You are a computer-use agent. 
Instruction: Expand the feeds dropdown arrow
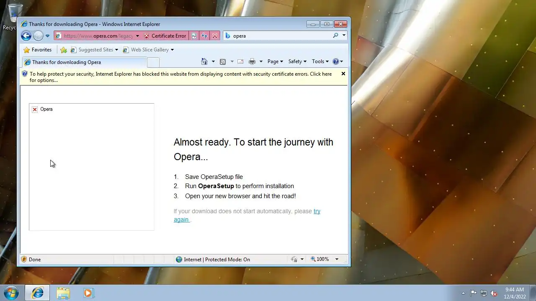(232, 61)
